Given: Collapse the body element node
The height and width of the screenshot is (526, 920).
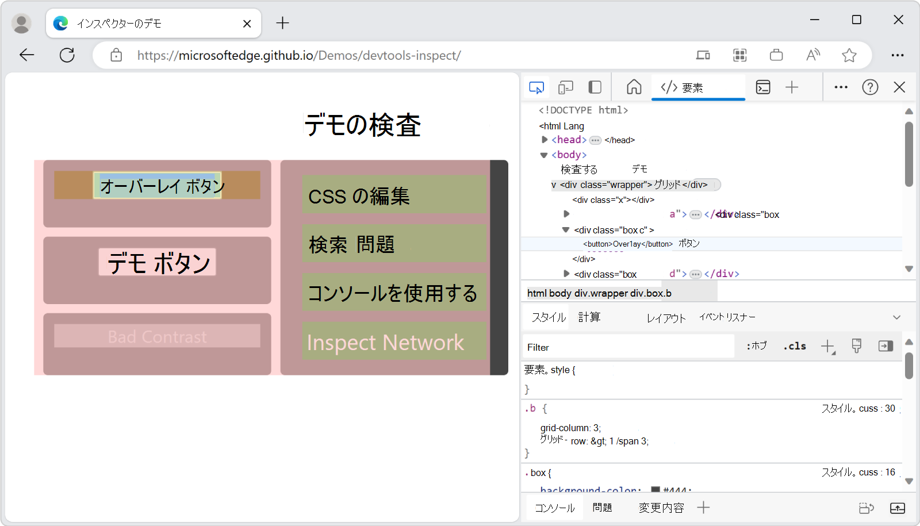Looking at the screenshot, I should 544,154.
